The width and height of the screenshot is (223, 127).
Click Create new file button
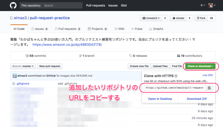(x=139, y=66)
